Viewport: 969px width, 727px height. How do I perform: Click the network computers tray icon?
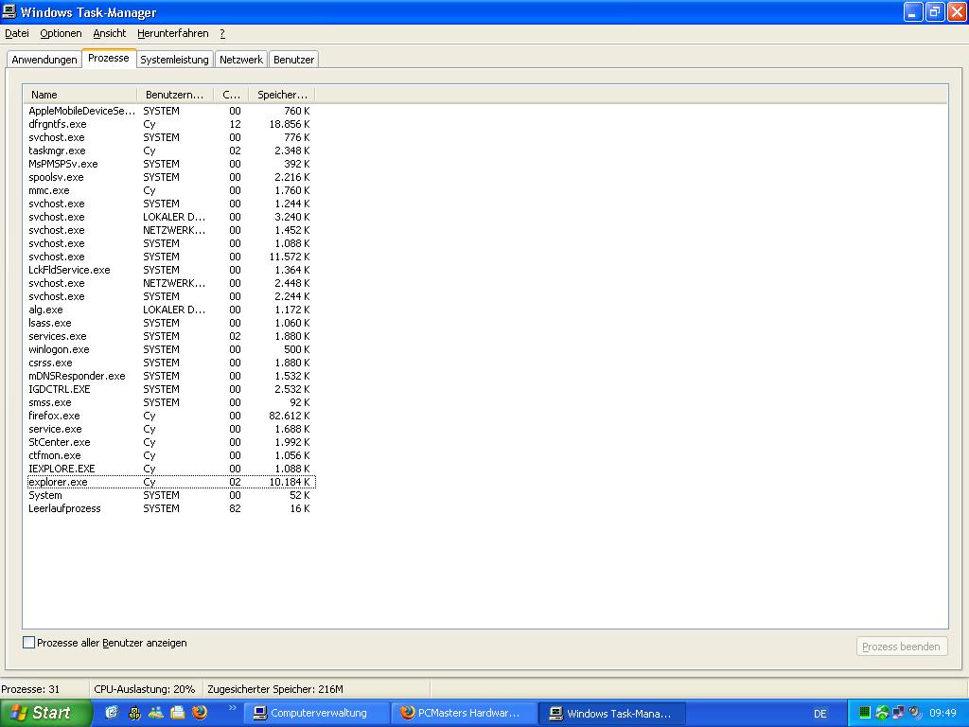pyautogui.click(x=899, y=713)
